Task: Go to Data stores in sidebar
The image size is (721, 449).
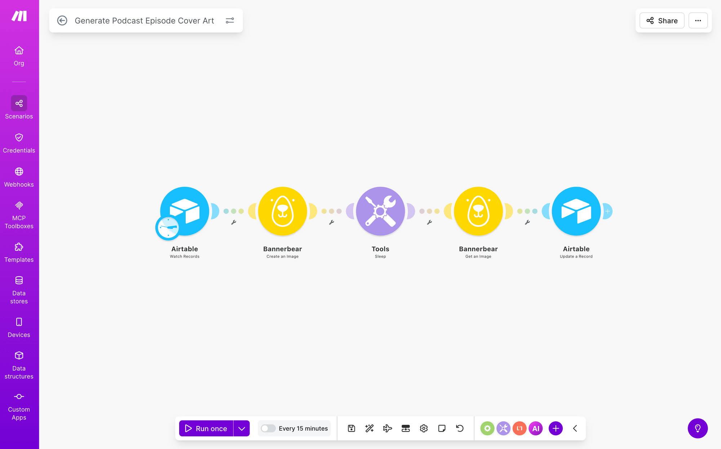Action: coord(19,290)
